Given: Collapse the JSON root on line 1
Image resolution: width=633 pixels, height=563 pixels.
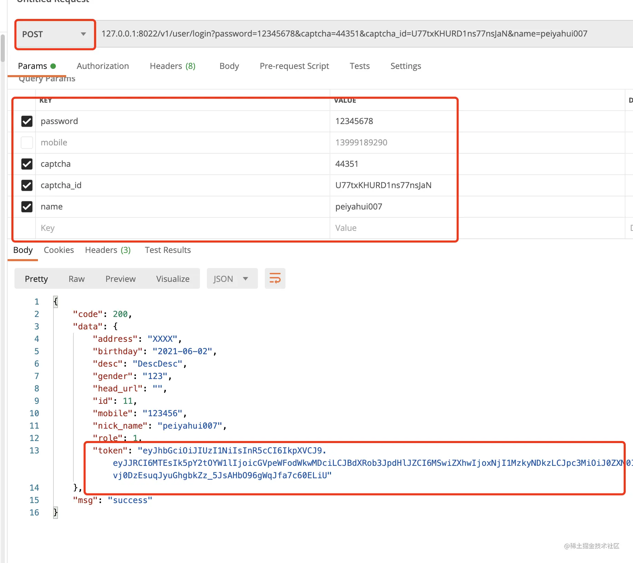Looking at the screenshot, I should tap(56, 302).
